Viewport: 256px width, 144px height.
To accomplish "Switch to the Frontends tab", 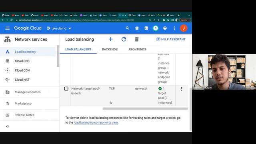I will tap(137, 49).
